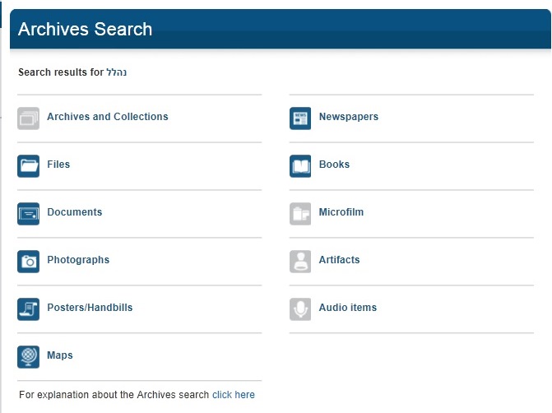Open the Archives and Collections text link

(x=107, y=117)
